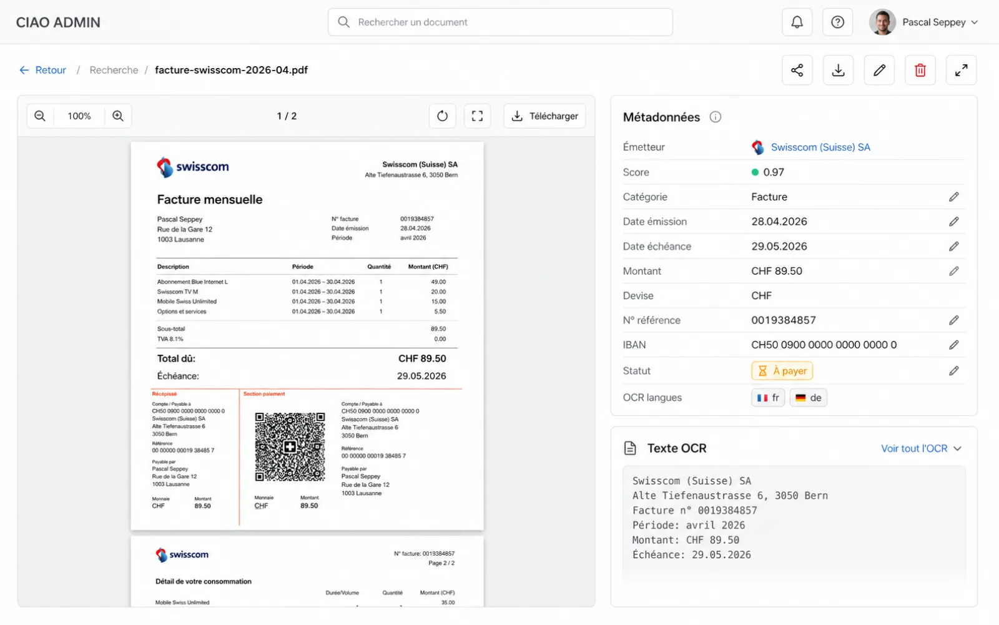
Task: Click the Abonnement Blue Internet L row
Action: coord(307,282)
